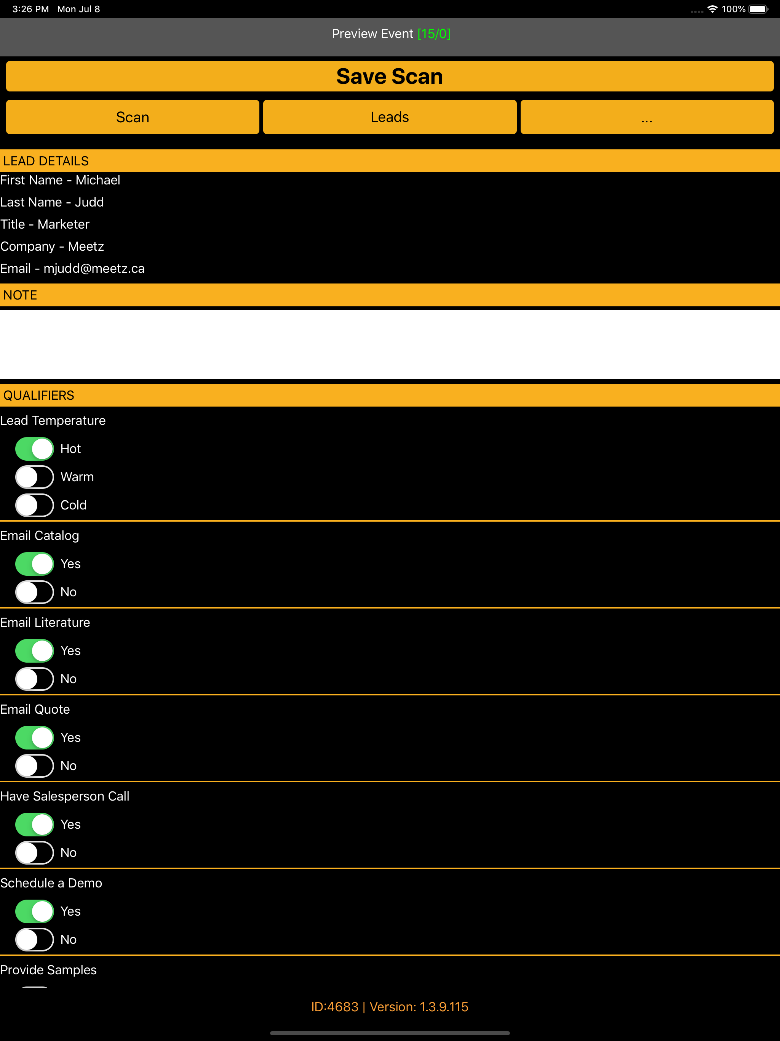The height and width of the screenshot is (1041, 780).
Task: Toggle Have Salesperson Call No switch
Action: pos(35,853)
